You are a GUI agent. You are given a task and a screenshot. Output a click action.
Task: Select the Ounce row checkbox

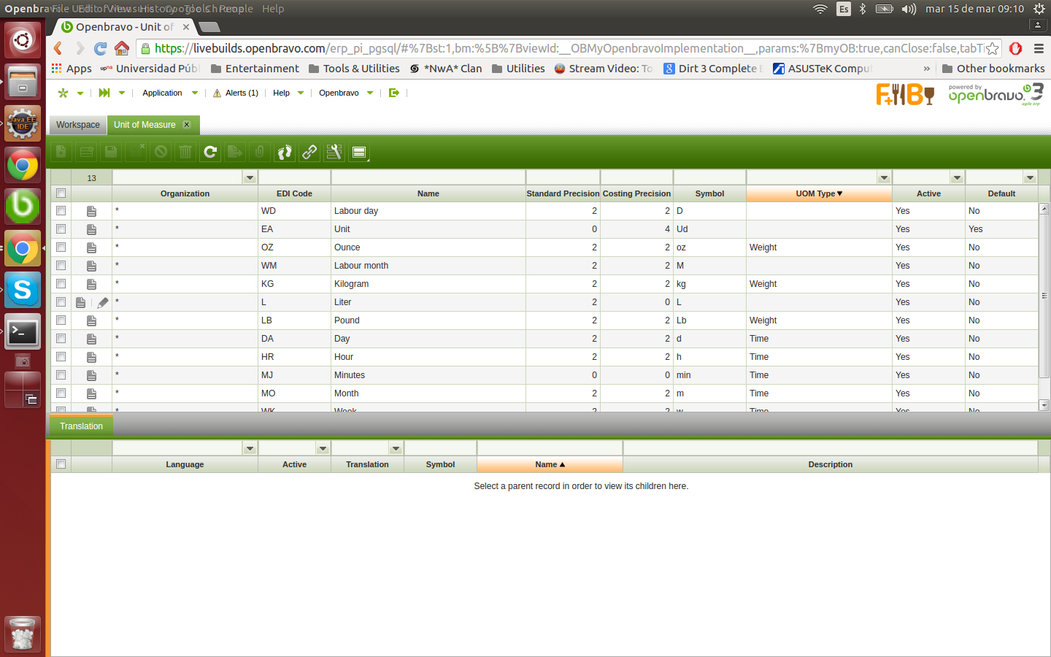click(61, 247)
